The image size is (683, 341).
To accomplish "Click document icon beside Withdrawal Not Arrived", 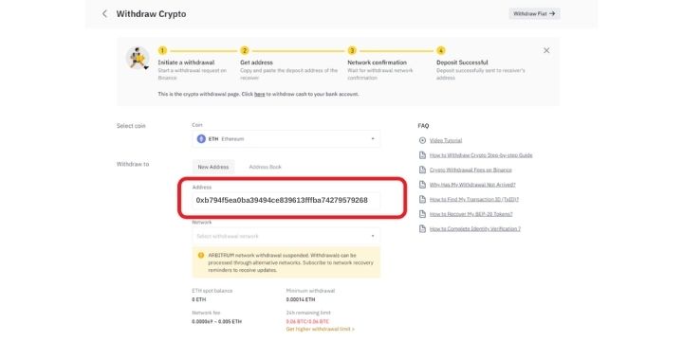I will [421, 185].
